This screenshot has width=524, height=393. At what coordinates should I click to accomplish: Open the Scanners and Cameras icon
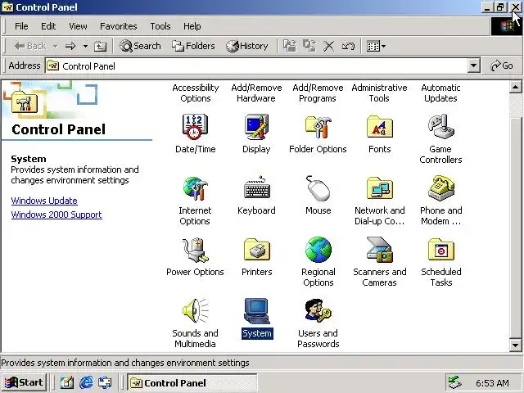pyautogui.click(x=379, y=250)
